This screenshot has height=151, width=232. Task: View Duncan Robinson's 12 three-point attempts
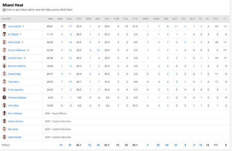tap(98, 50)
